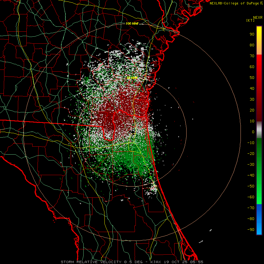Image resolution: width=264 pixels, height=264 pixels.
Task: Click the -50 scale value
Action: (251, 186)
